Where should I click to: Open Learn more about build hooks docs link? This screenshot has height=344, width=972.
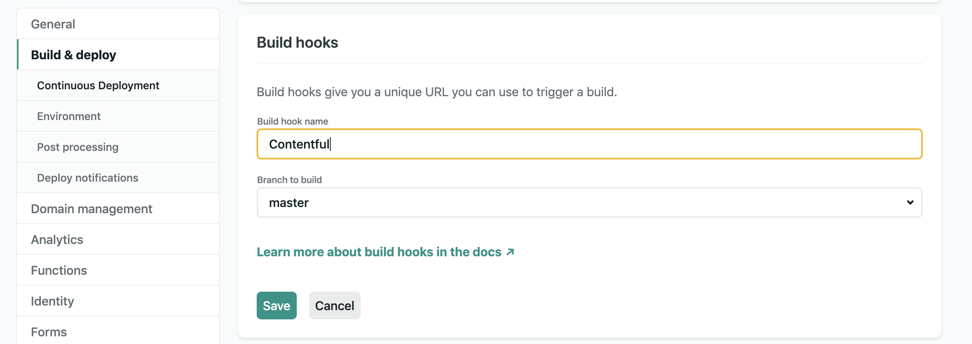[x=379, y=252]
